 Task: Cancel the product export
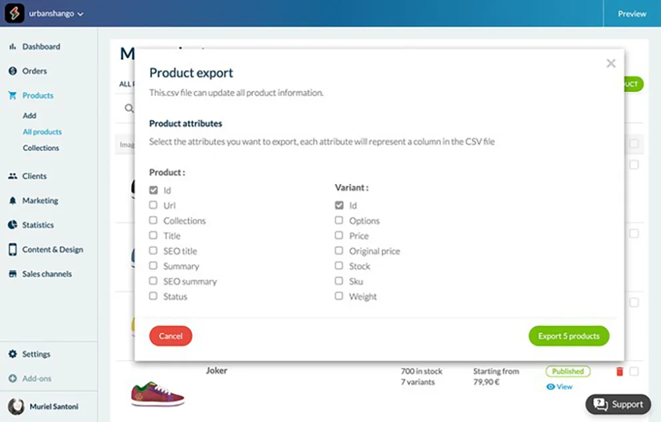pyautogui.click(x=171, y=336)
